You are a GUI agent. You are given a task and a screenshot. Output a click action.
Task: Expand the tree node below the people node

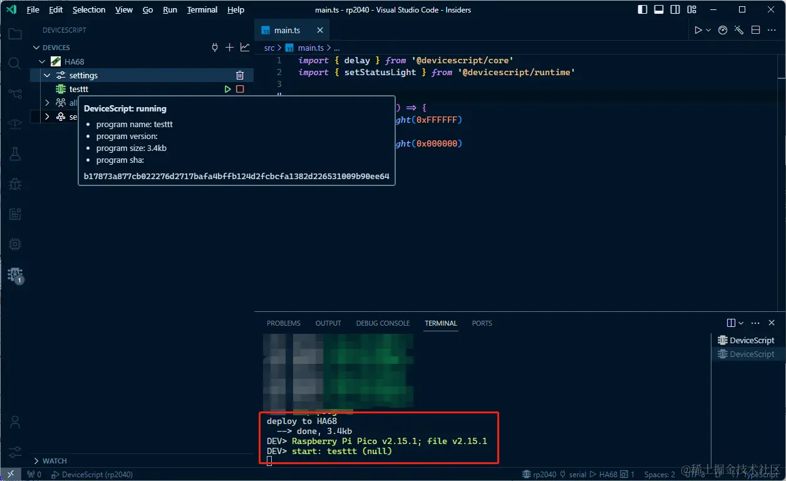pos(47,116)
